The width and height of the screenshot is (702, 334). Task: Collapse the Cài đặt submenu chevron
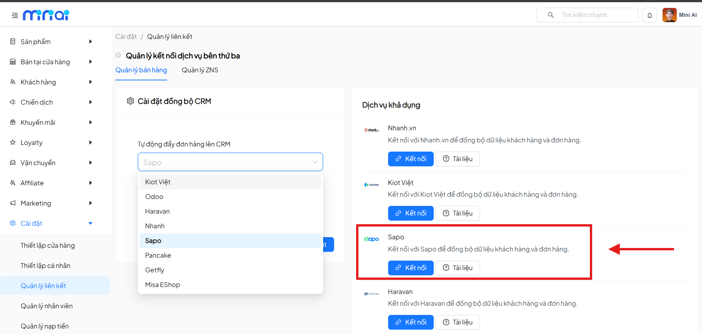(x=90, y=223)
